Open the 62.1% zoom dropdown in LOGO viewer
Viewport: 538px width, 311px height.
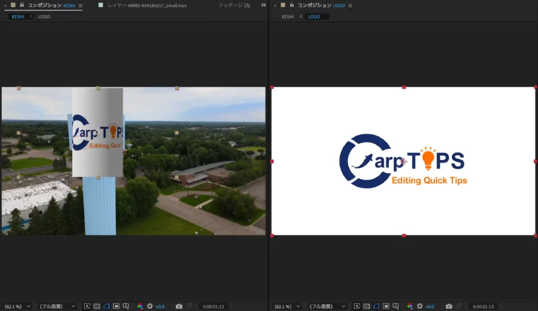287,306
